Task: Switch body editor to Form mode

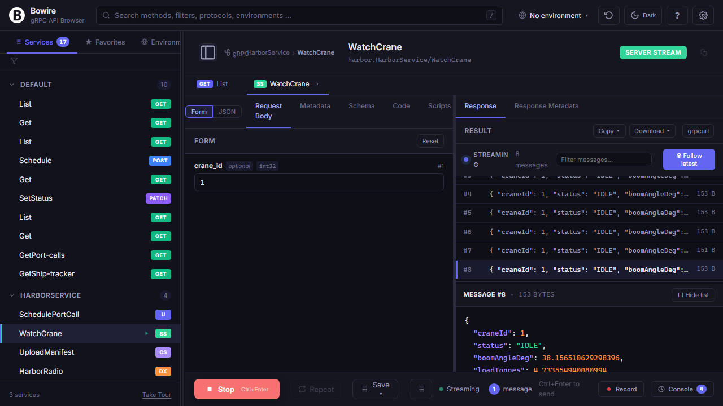Action: coord(199,112)
